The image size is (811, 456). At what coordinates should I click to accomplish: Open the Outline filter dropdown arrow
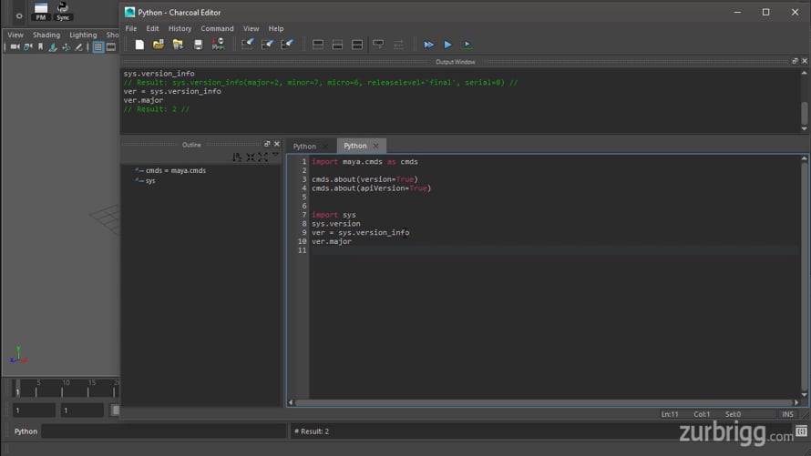(x=276, y=155)
